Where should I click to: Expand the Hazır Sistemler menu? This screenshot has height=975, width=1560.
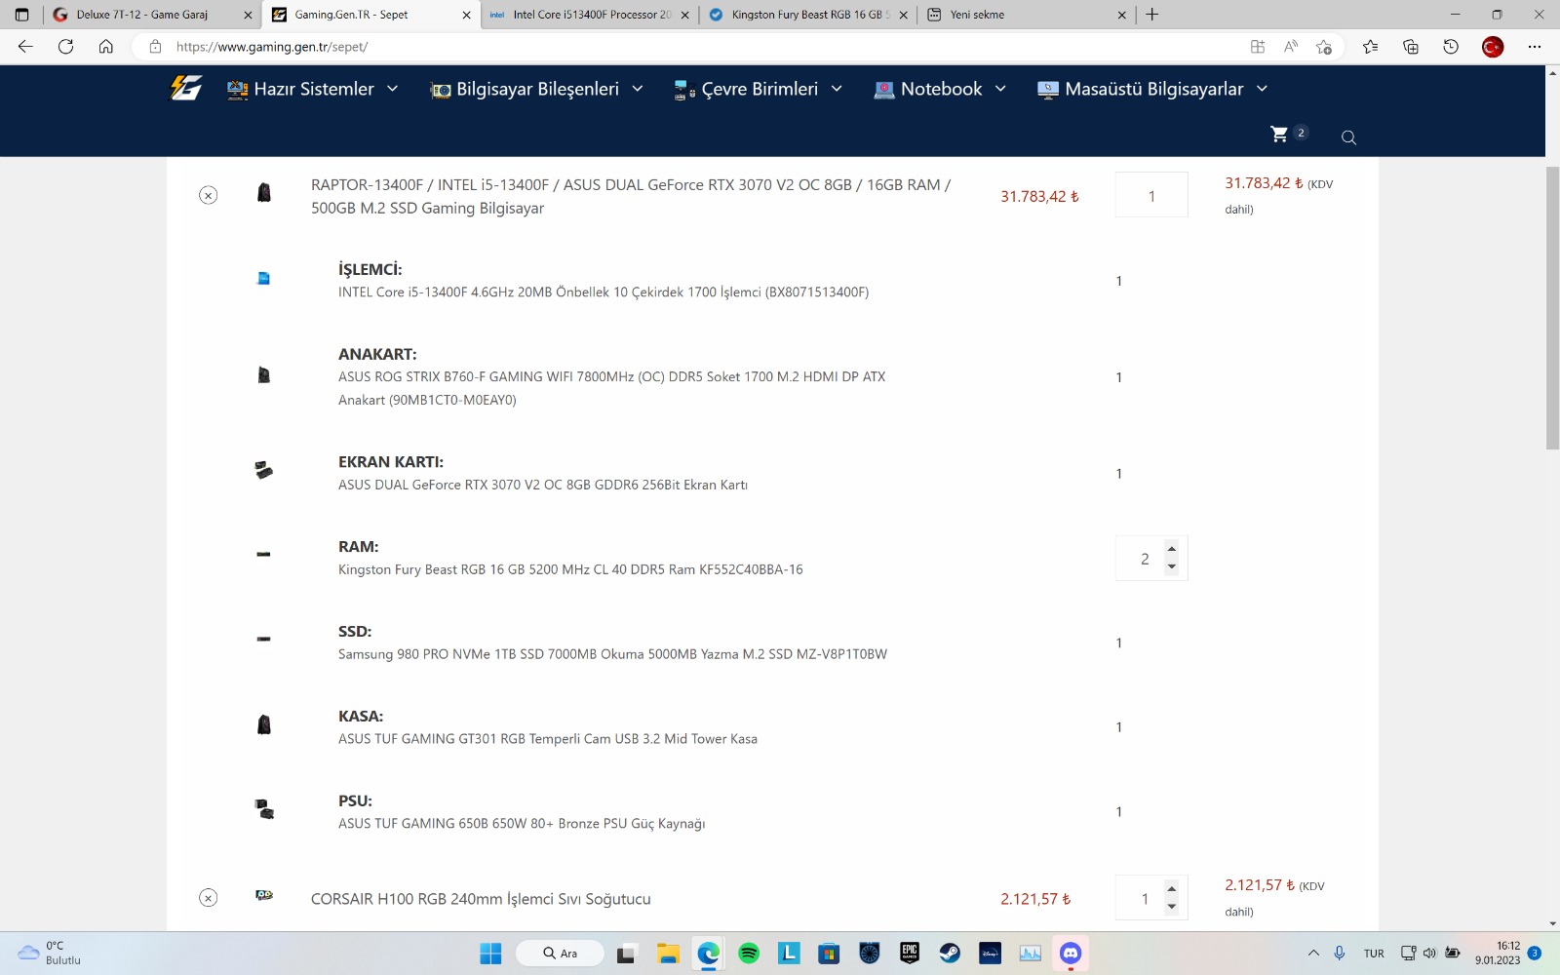coord(313,89)
